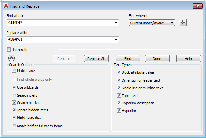Open the Find what history dropdown
The width and height of the screenshot is (206, 138).
point(116,23)
